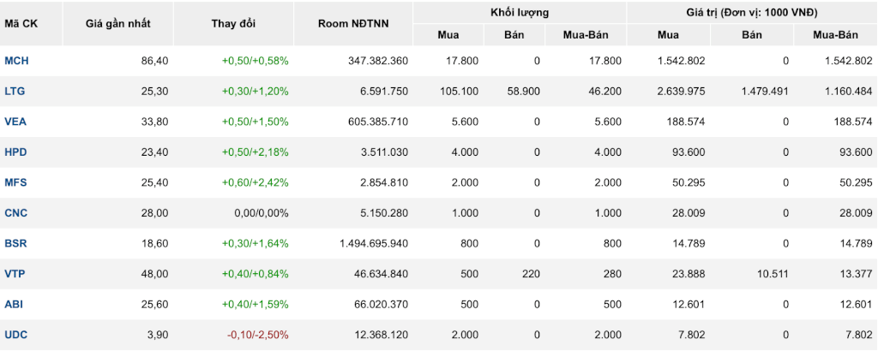
Task: Open the LTG stock ticker link
Action: click(15, 91)
